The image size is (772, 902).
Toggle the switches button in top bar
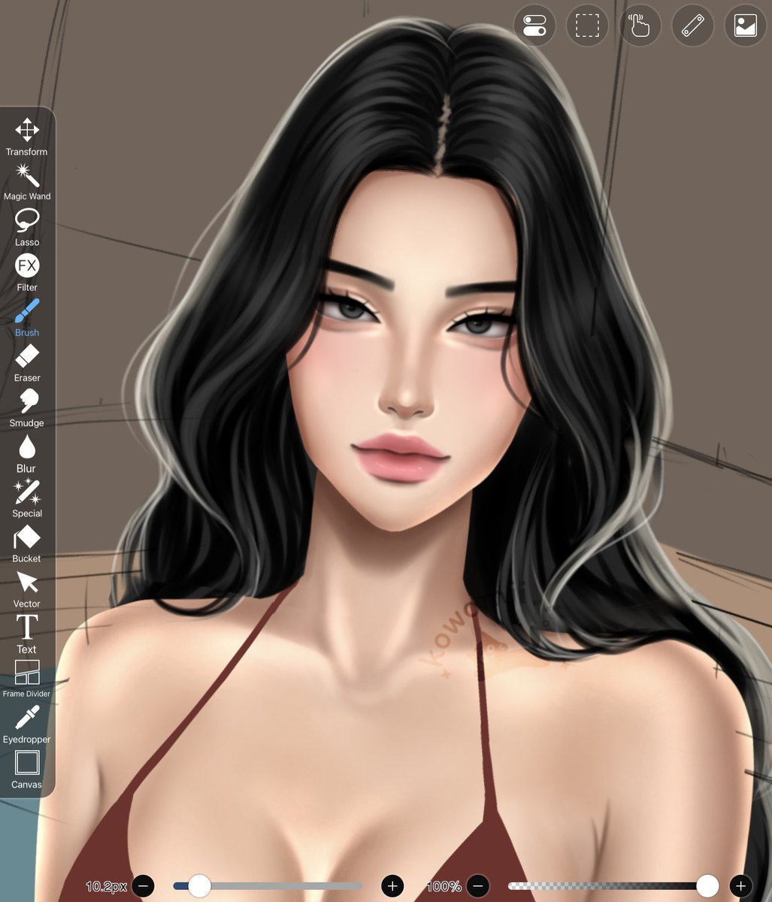tap(534, 25)
